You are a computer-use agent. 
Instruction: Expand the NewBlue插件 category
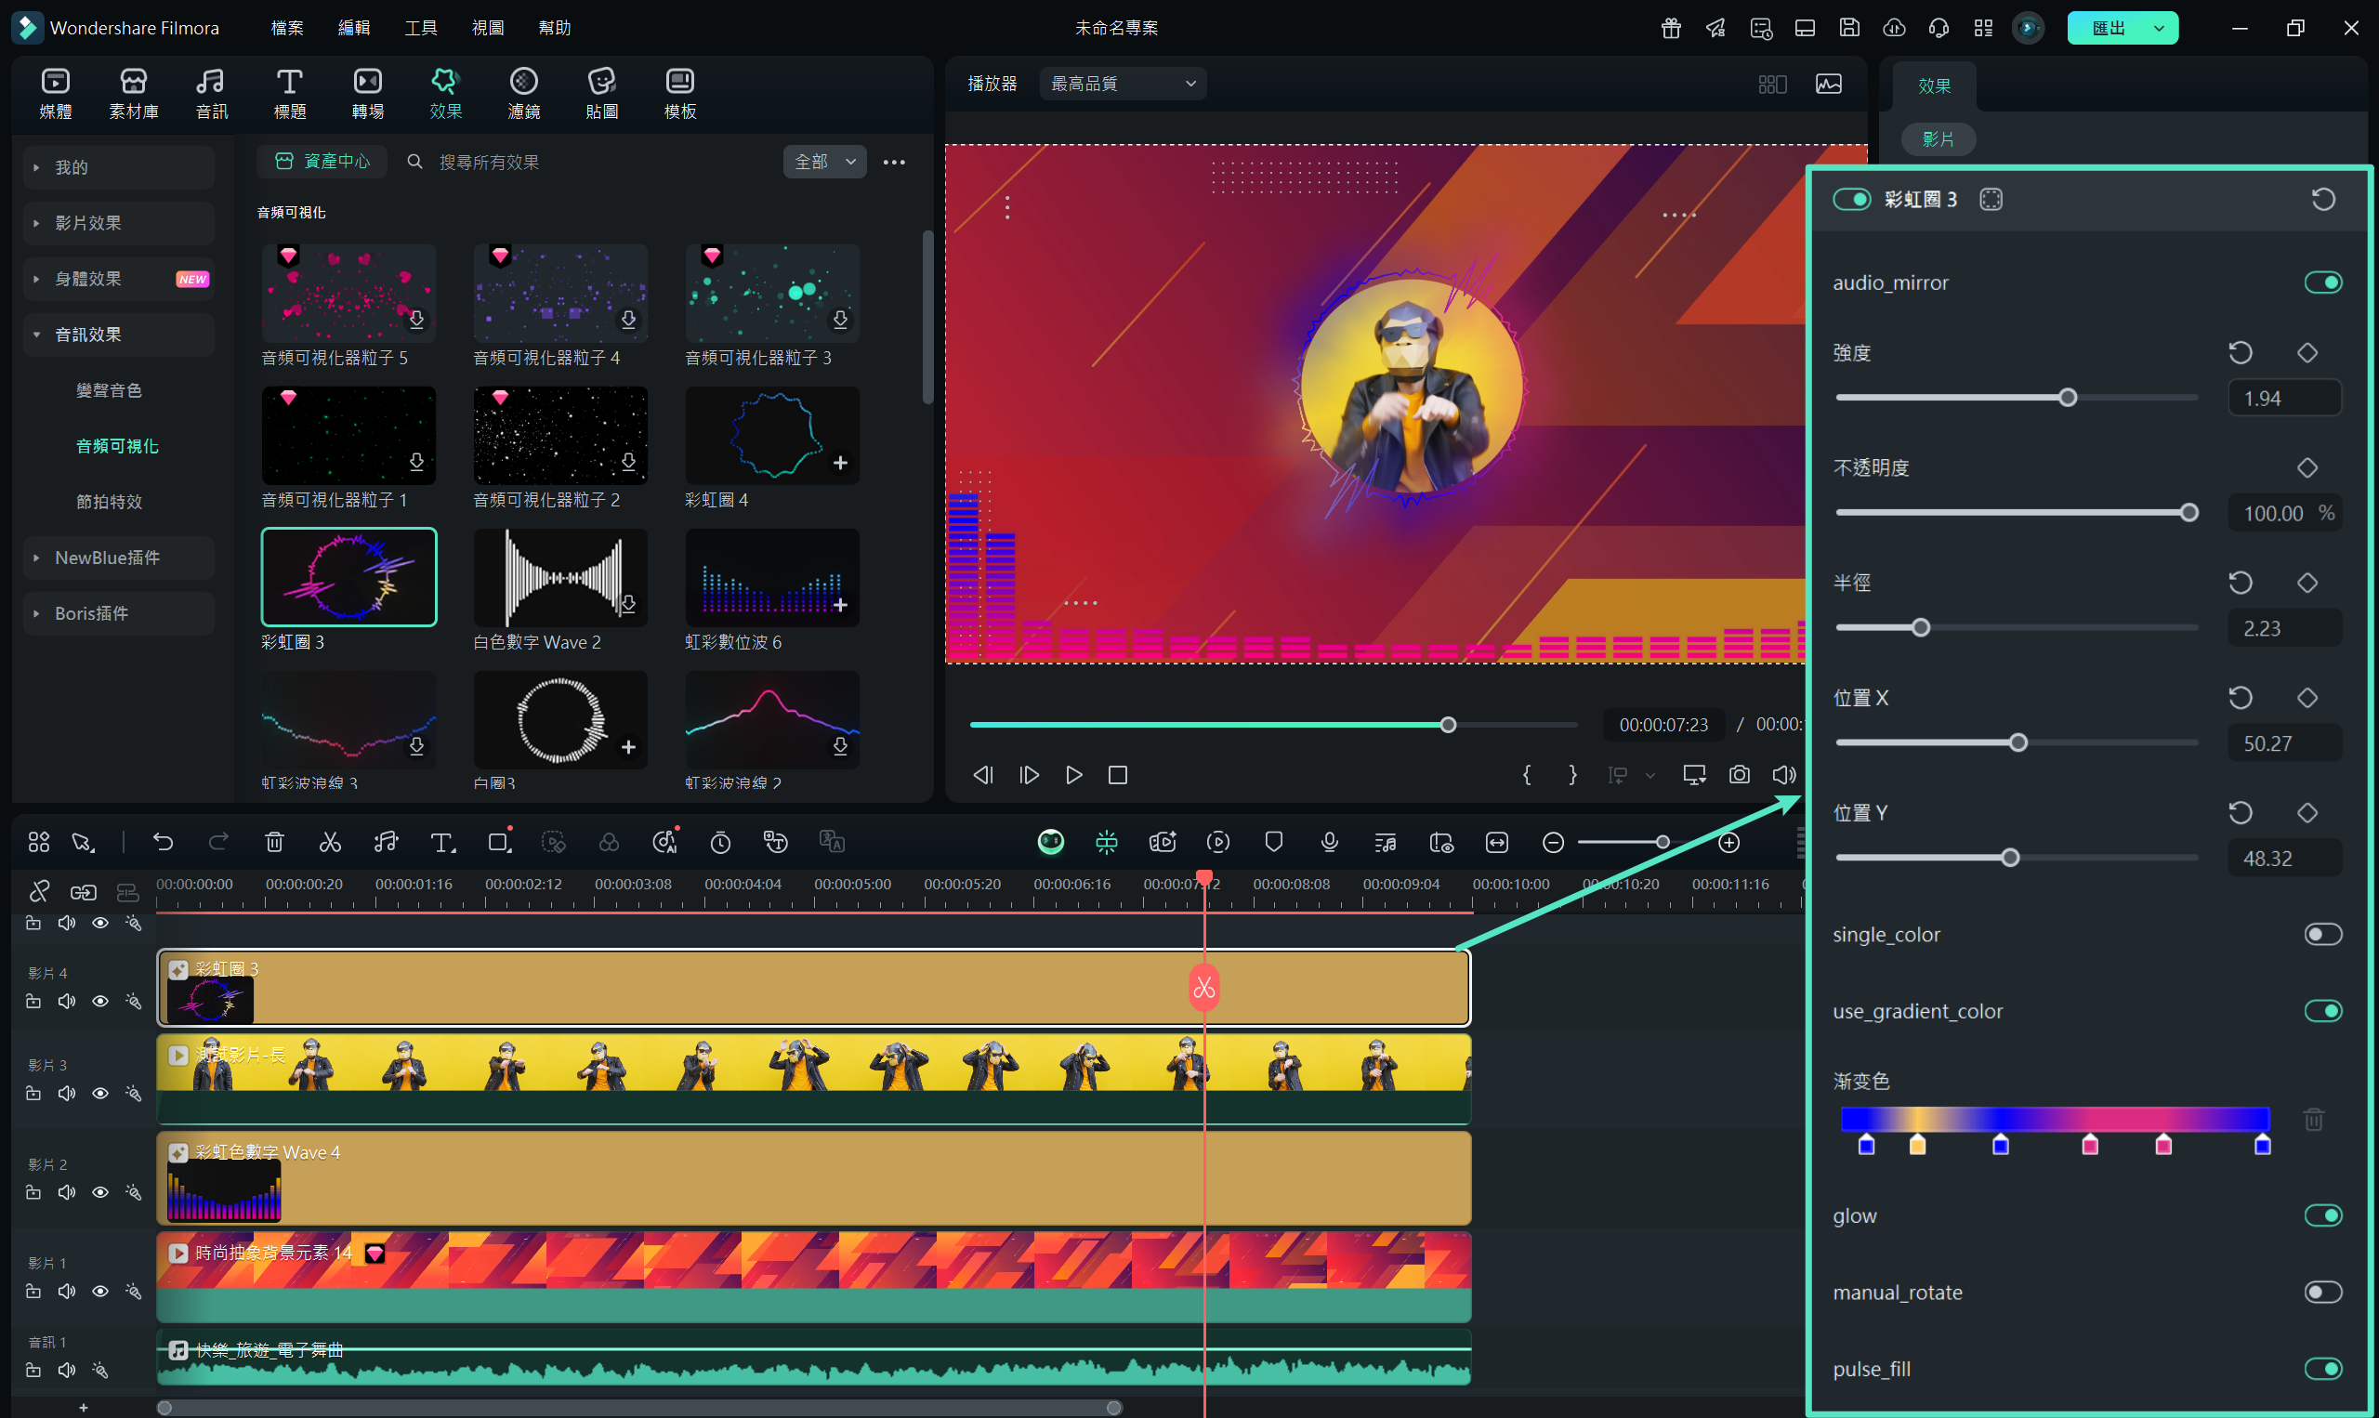(118, 558)
